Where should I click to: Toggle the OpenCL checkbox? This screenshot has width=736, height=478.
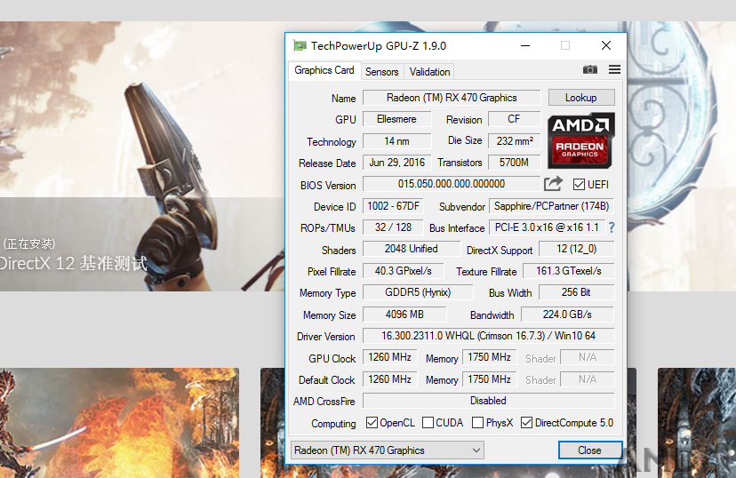(x=372, y=423)
